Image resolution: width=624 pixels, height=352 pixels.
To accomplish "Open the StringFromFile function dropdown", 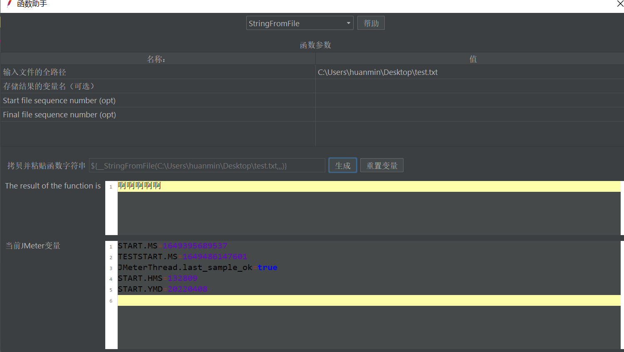I will (300, 23).
